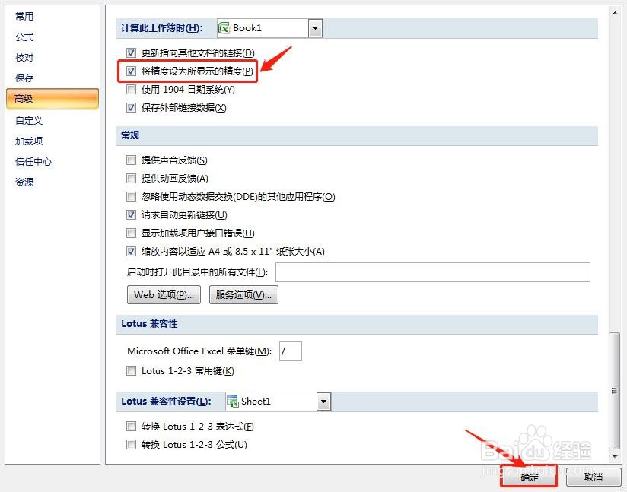Click the 服务选项 button
Screen dimensions: 627x492
pos(243,295)
